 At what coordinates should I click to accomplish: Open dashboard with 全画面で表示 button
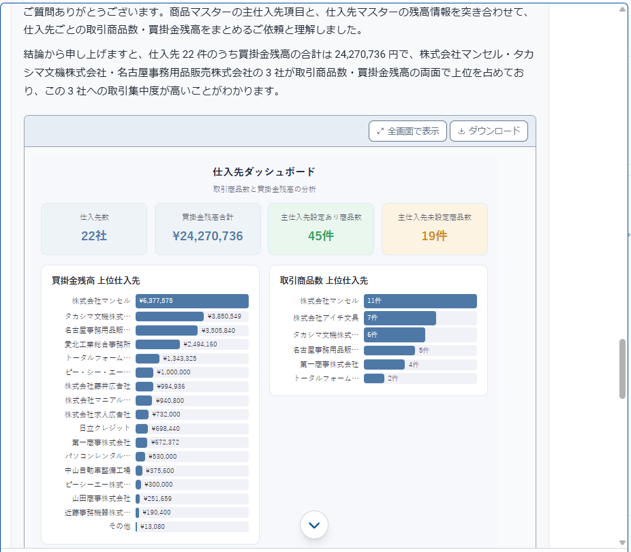tap(407, 131)
